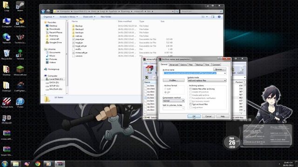
Task: Select the Network desktop icon
Action: 7,39
